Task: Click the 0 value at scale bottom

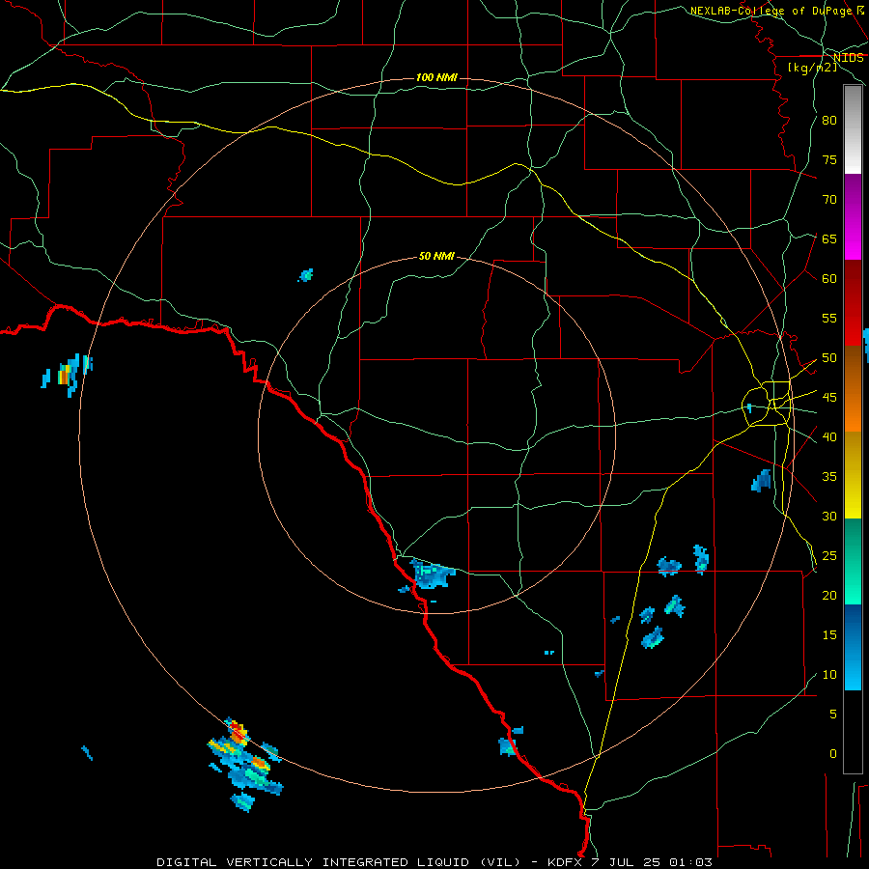Action: [833, 754]
